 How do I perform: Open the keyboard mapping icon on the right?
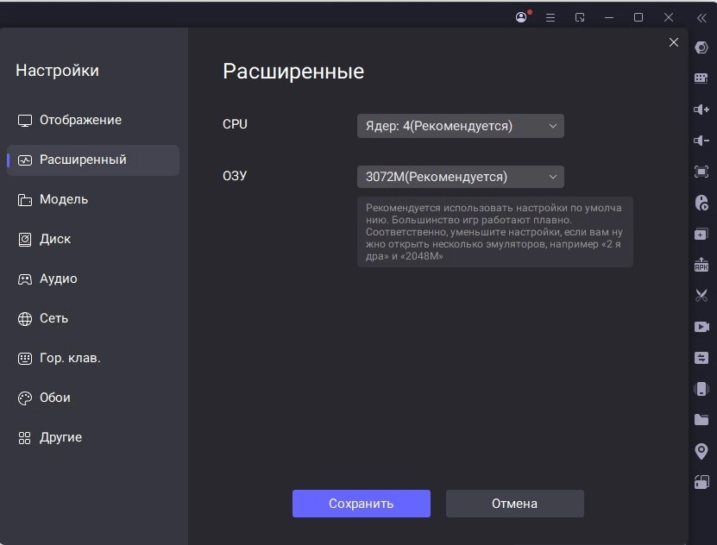click(701, 78)
